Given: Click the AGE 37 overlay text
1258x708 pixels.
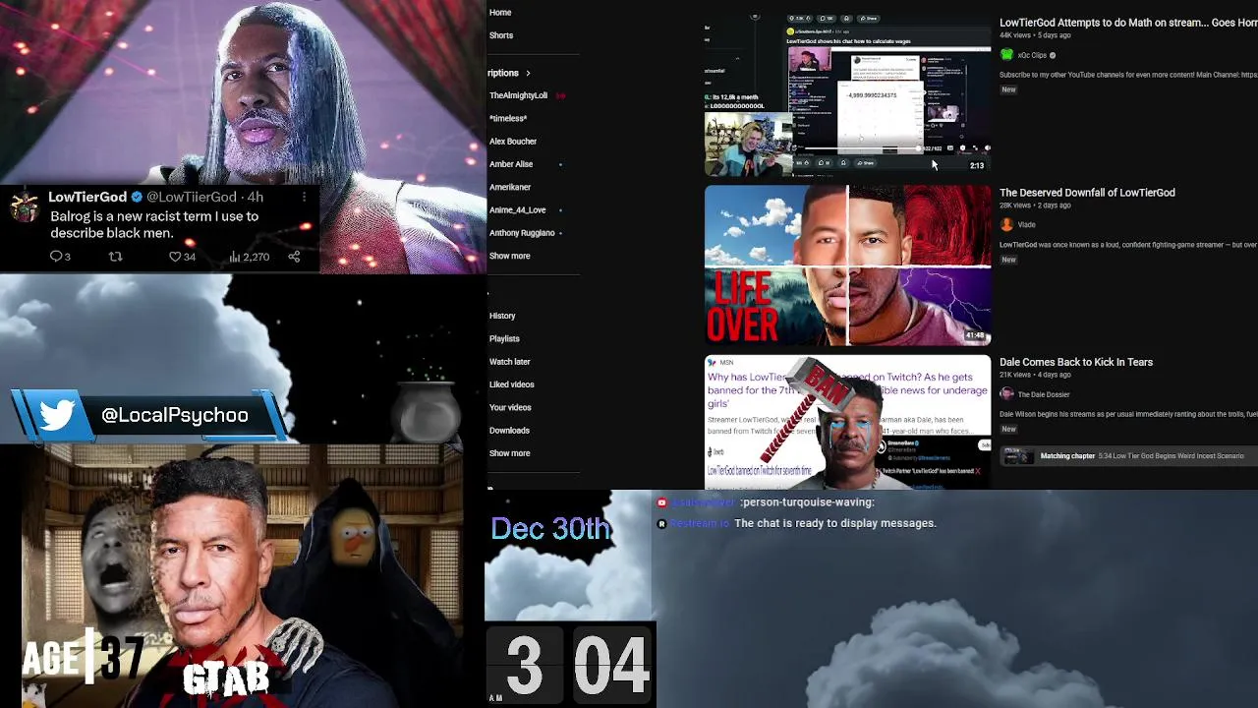Looking at the screenshot, I should pyautogui.click(x=84, y=658).
